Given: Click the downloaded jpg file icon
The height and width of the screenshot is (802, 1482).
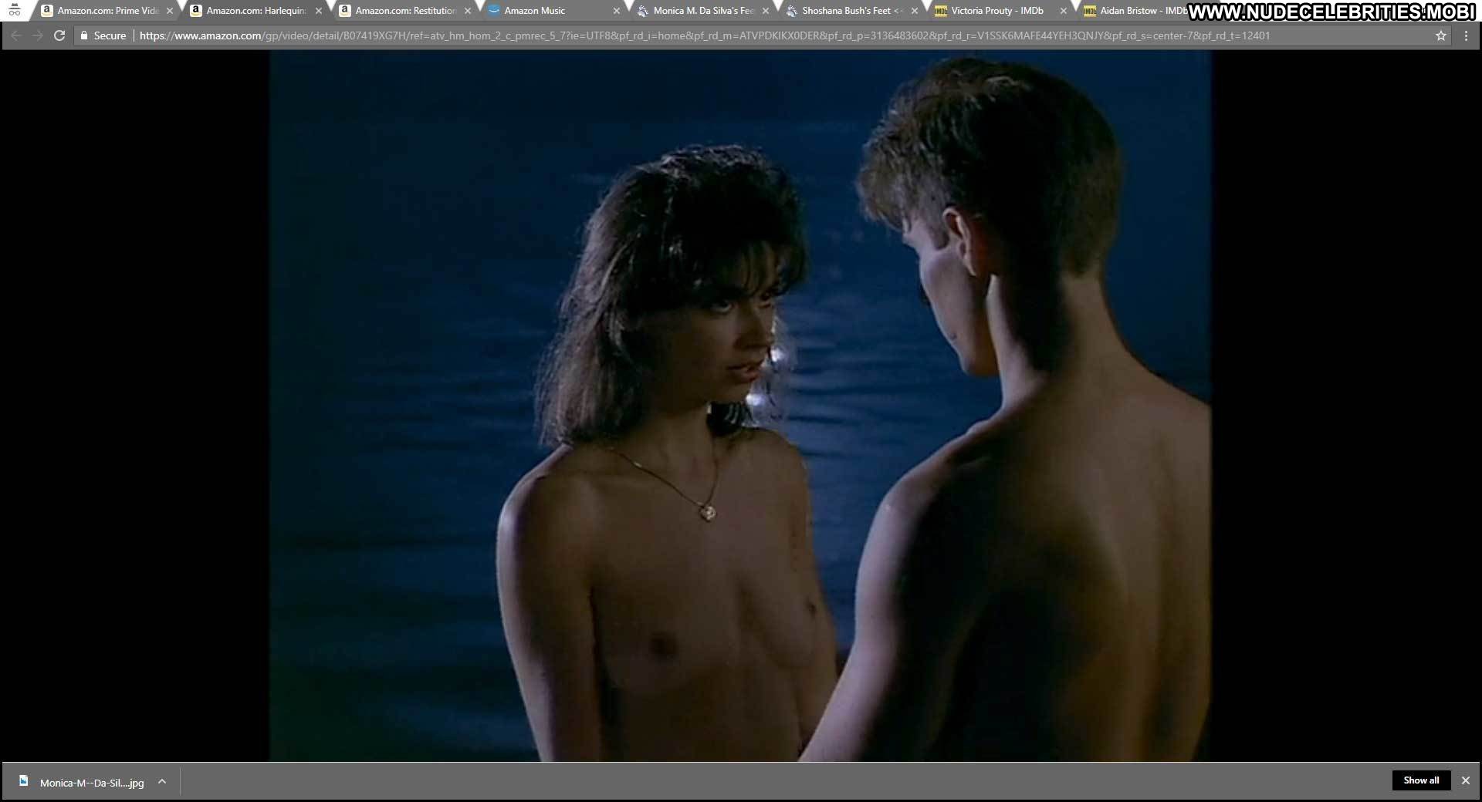Looking at the screenshot, I should pyautogui.click(x=24, y=781).
